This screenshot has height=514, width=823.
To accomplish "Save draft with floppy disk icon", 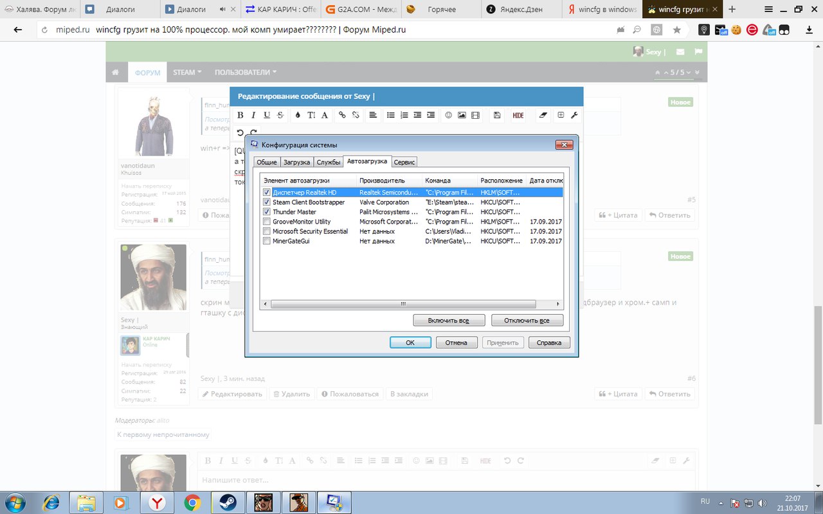I will point(497,115).
